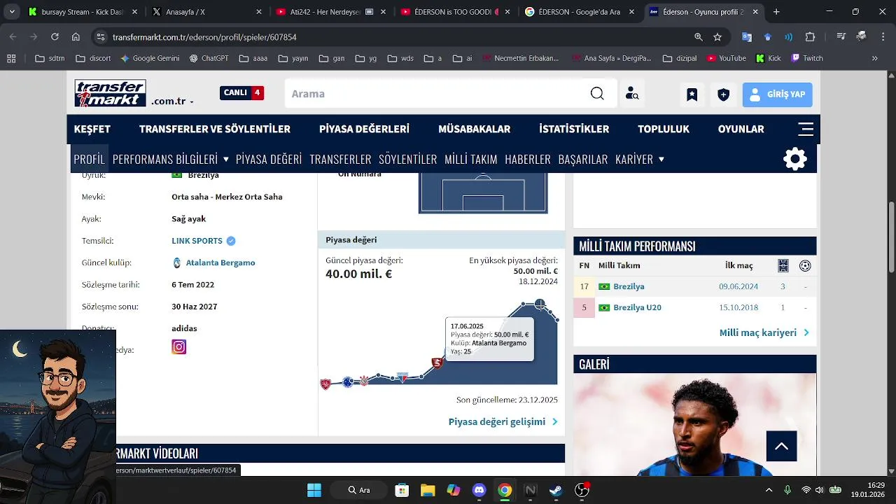This screenshot has height=504, width=896.
Task: Select the MİLLİ TAKIM tab
Action: pos(471,159)
